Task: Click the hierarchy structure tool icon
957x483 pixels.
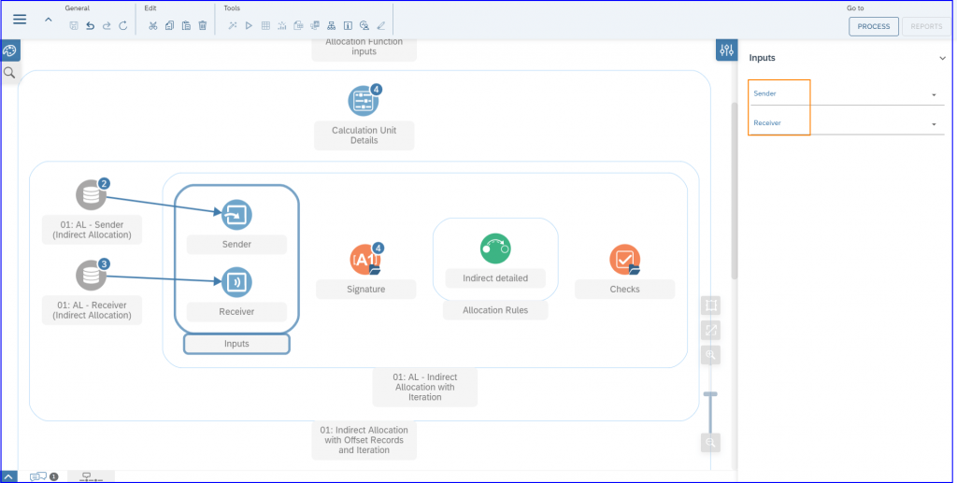Action: click(x=332, y=25)
